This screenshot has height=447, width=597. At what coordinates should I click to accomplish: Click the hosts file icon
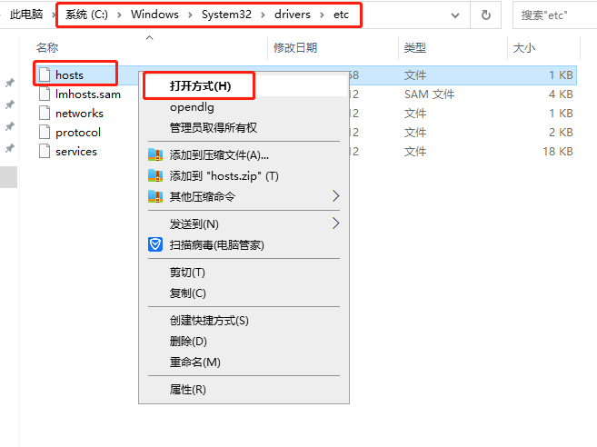(x=45, y=74)
